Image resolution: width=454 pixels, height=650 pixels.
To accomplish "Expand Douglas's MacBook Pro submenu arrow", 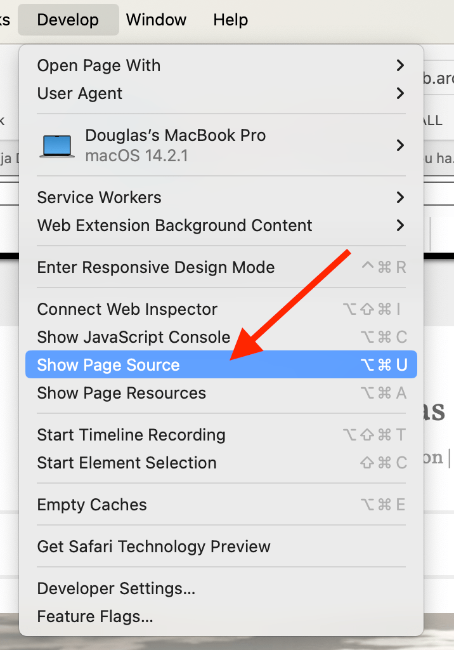I will [399, 145].
